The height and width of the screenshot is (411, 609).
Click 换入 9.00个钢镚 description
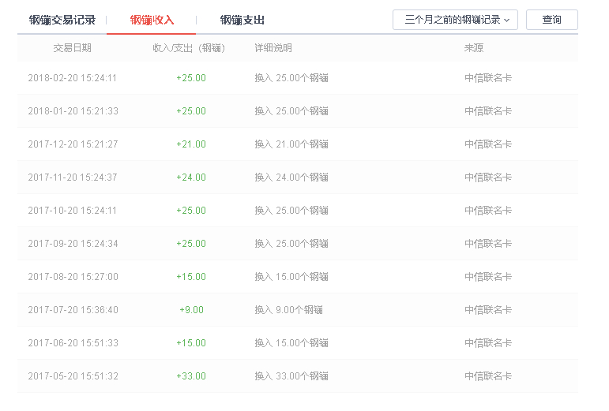pyautogui.click(x=288, y=310)
